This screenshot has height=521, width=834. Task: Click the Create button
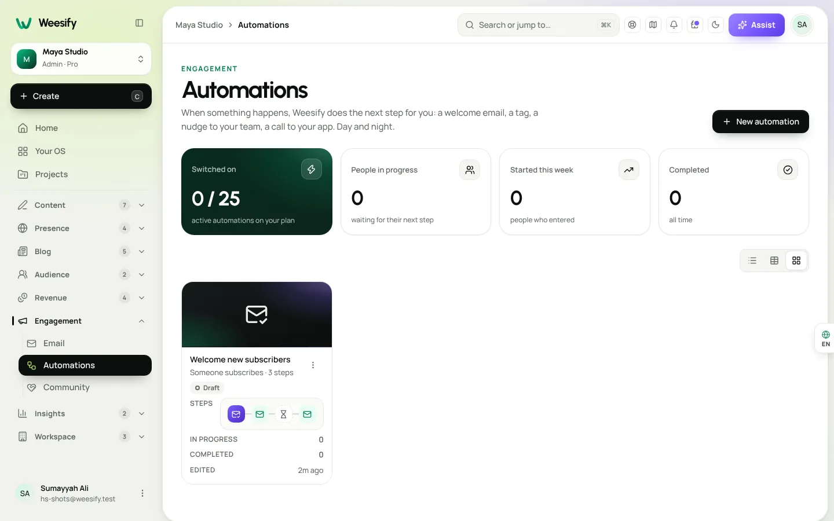tap(81, 96)
